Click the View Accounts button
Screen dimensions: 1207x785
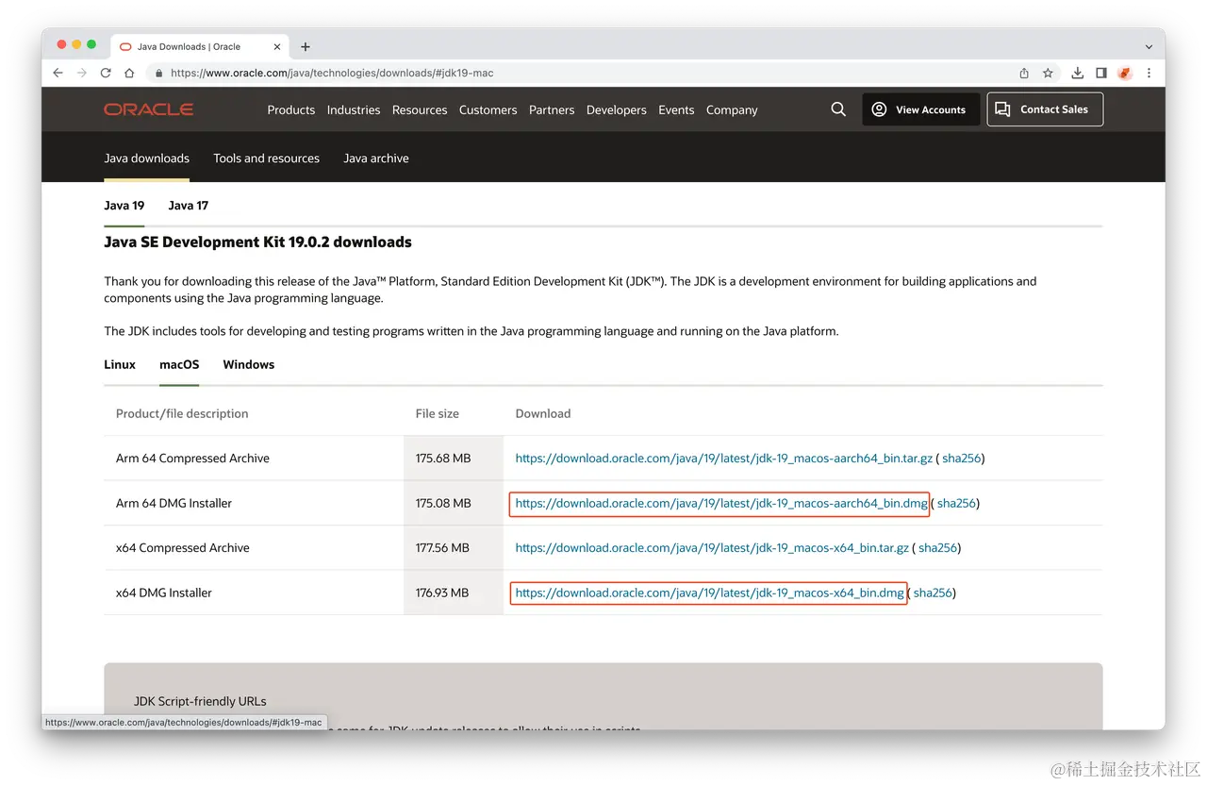coord(920,109)
